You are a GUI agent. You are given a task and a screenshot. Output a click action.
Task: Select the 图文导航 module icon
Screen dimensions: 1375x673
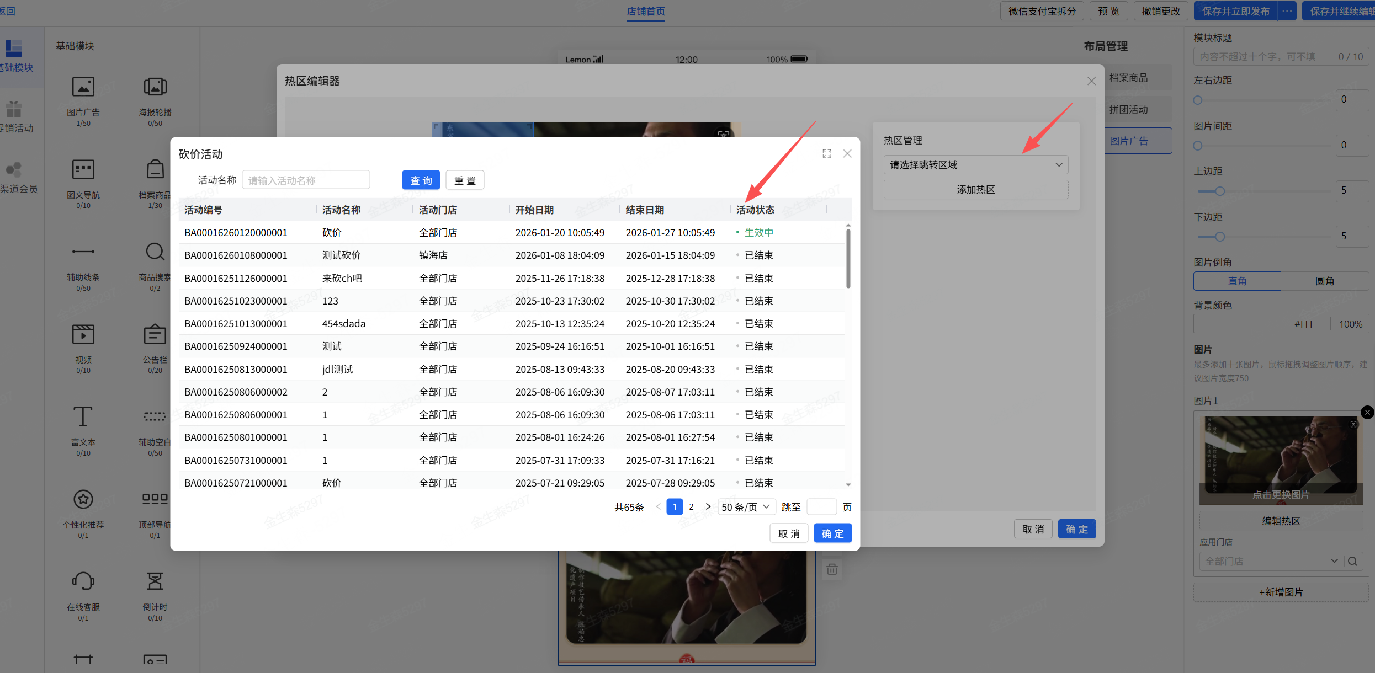(x=83, y=170)
